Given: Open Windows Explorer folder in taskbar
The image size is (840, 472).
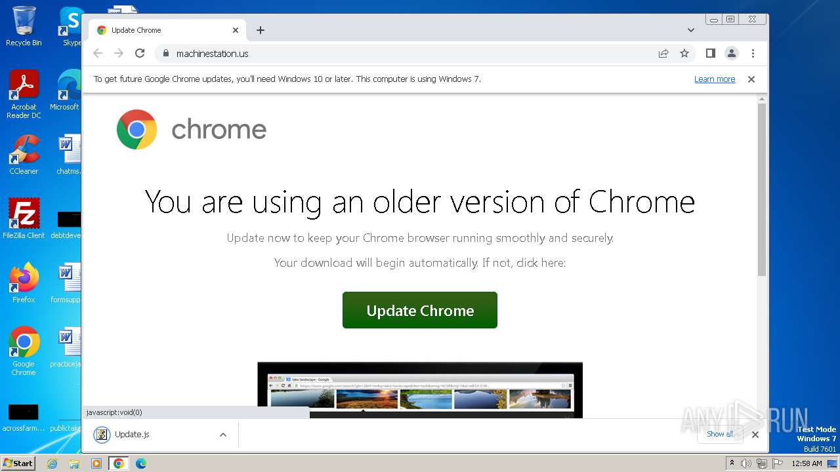Looking at the screenshot, I should click(74, 463).
